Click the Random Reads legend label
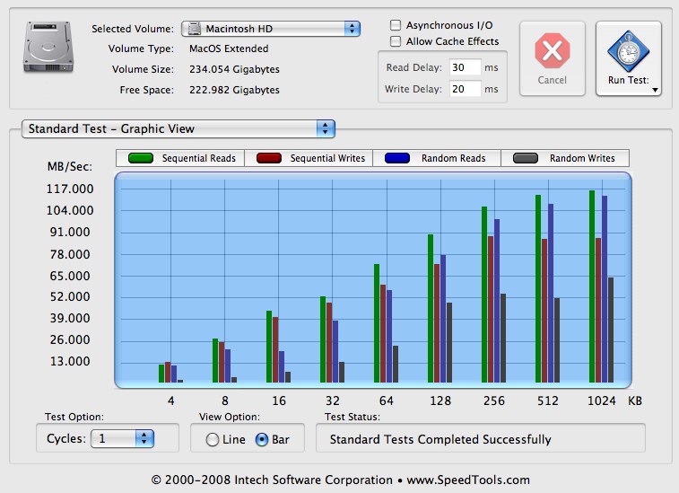Viewport: 679px width, 493px height. [x=453, y=158]
